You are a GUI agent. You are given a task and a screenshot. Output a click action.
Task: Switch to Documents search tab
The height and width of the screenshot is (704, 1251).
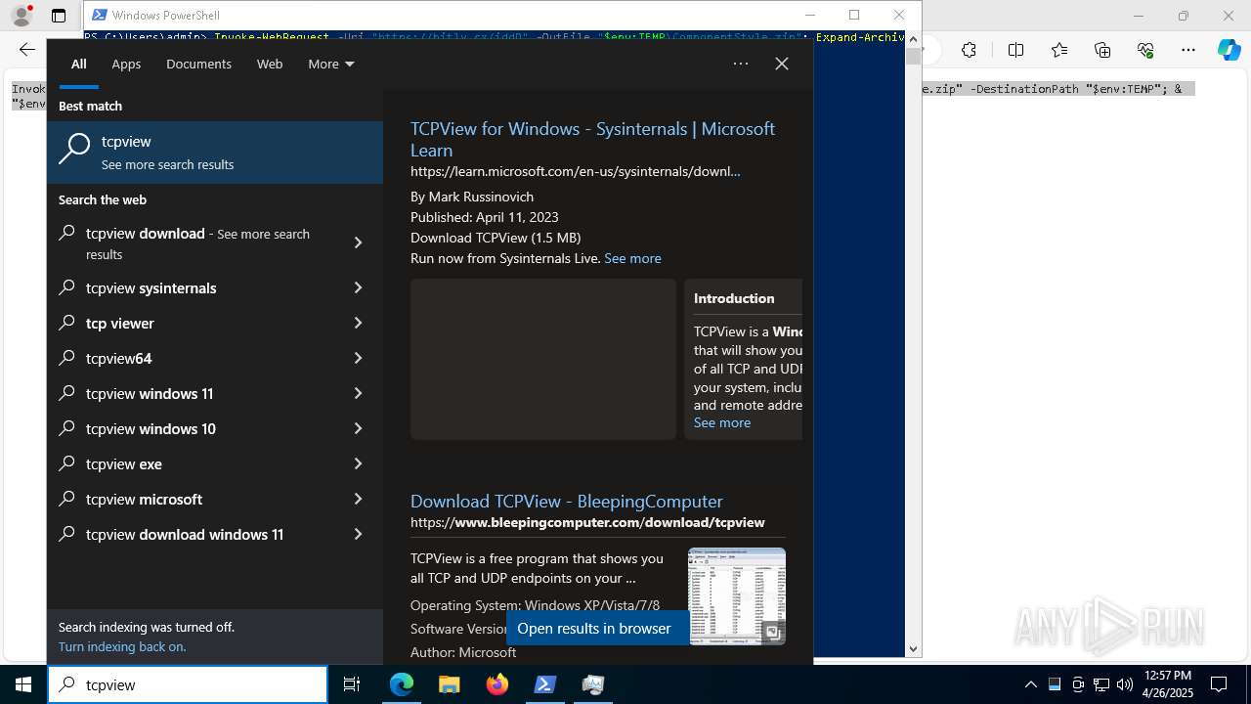click(x=198, y=65)
